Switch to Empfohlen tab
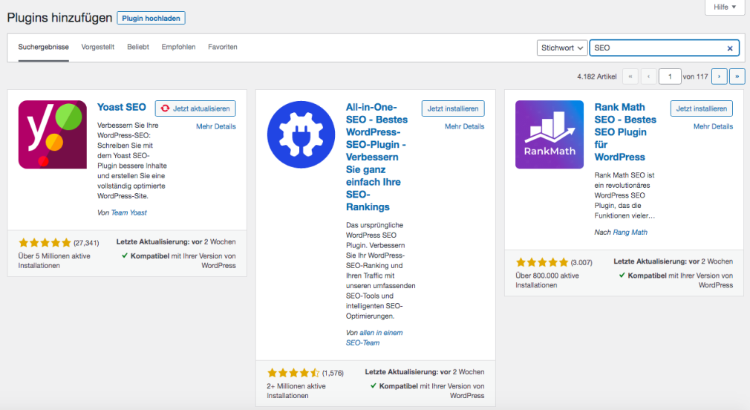 pyautogui.click(x=178, y=47)
